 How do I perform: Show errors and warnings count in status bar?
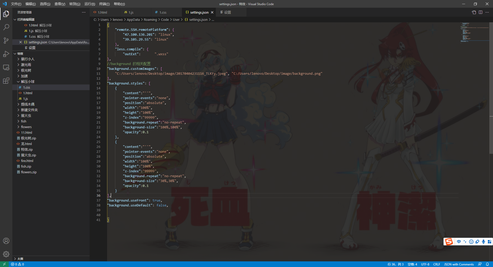pos(17,264)
